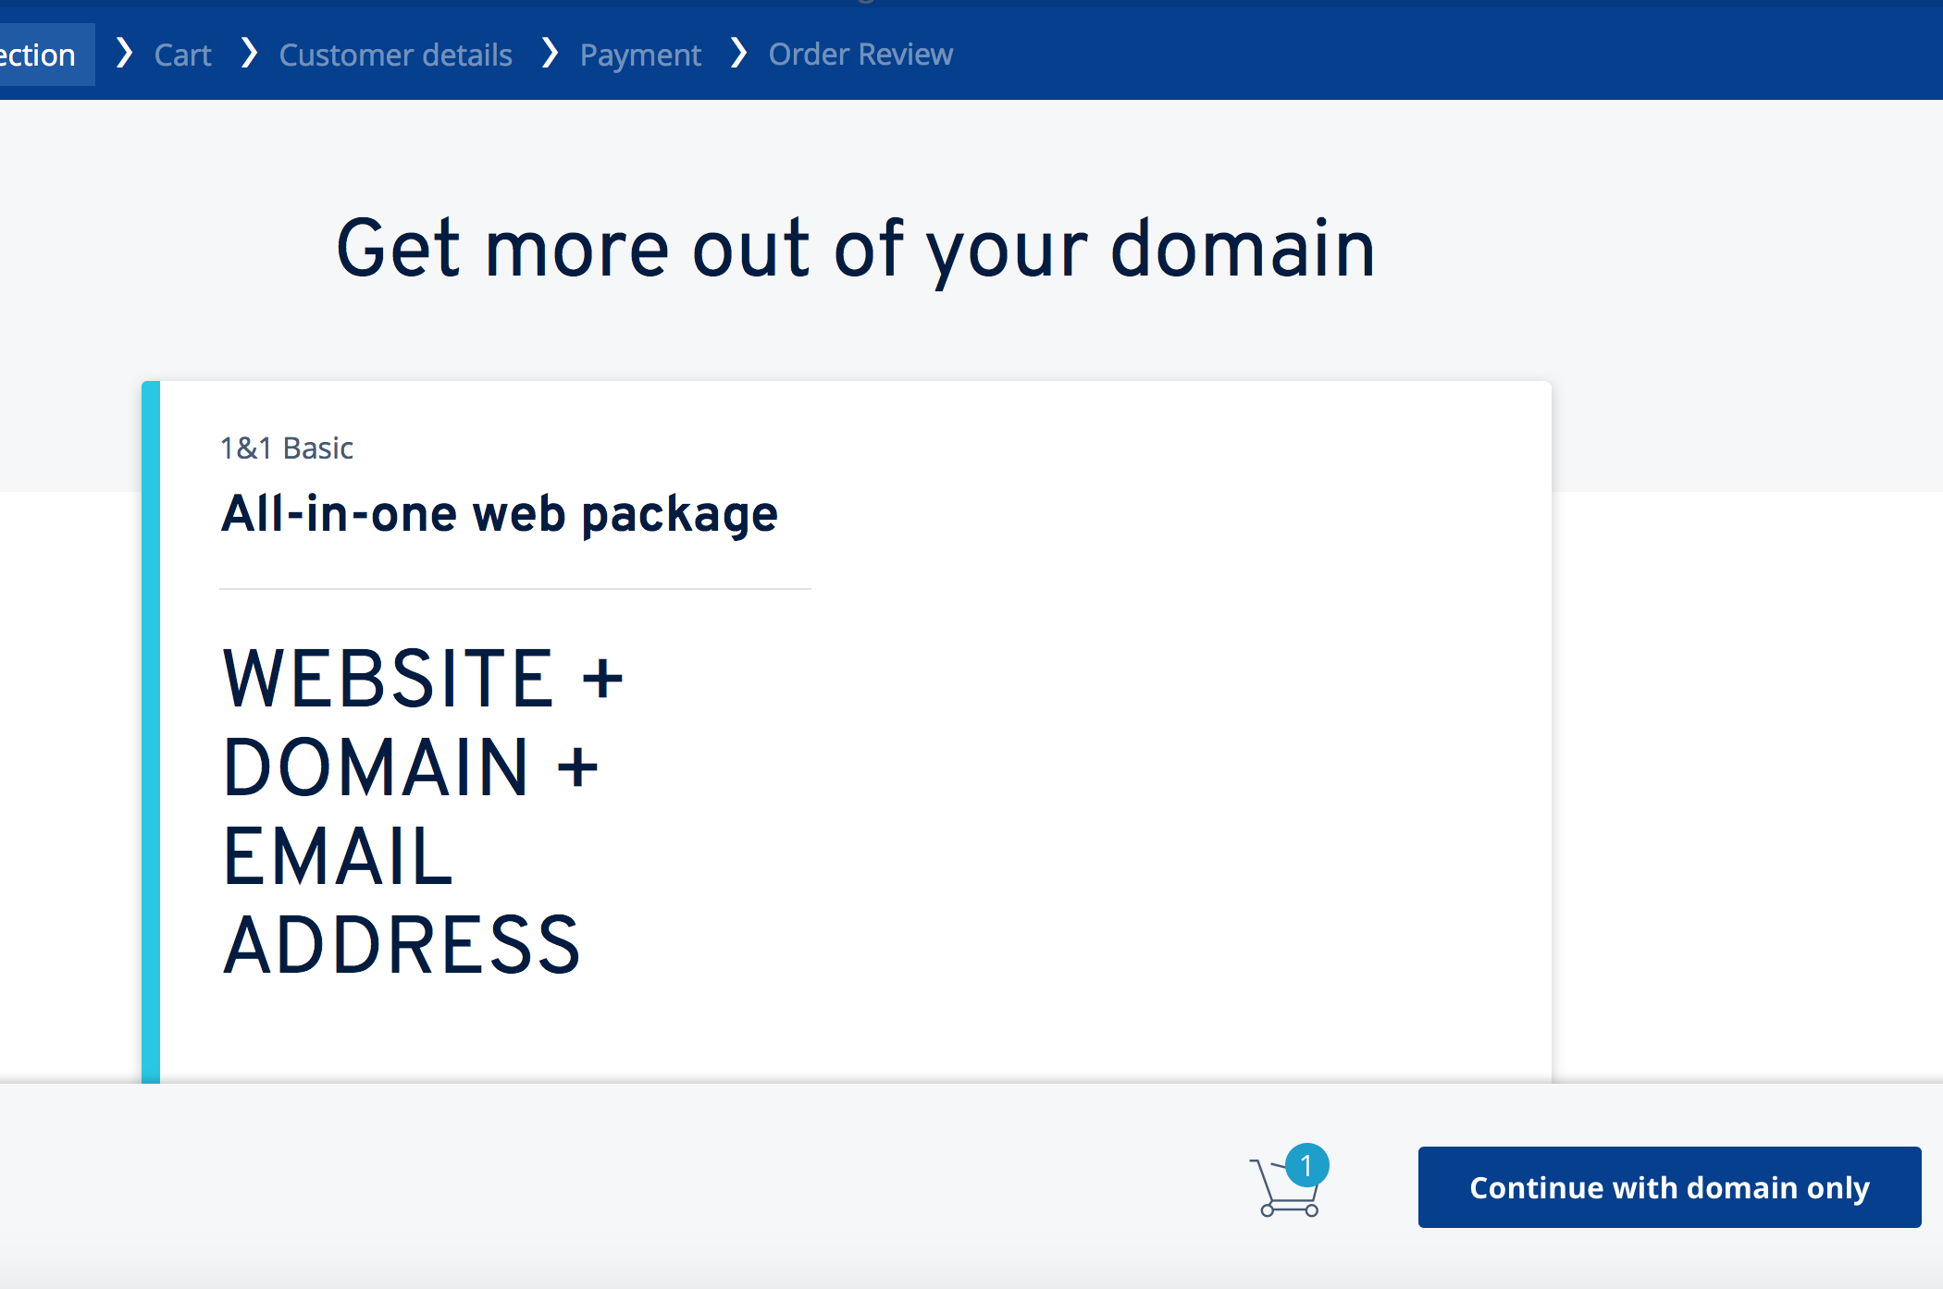Viewport: 1943px width, 1289px height.
Task: Click the 1&1 Basic label
Action: [x=287, y=448]
